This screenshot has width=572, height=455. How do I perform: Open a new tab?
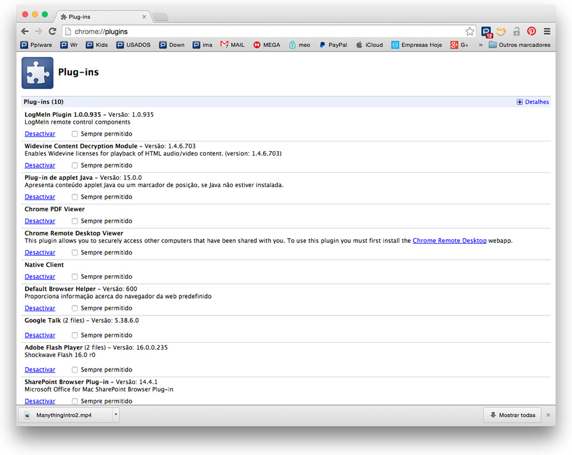pyautogui.click(x=161, y=17)
